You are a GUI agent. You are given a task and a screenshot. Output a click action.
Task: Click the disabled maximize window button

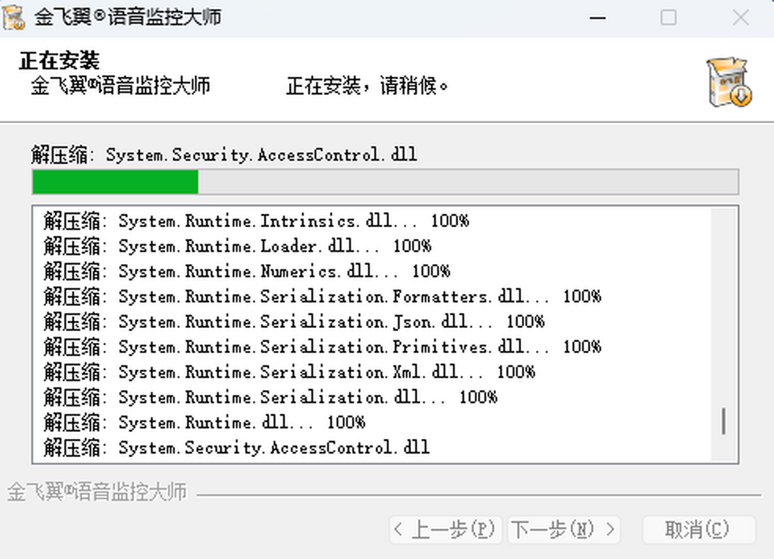pyautogui.click(x=668, y=17)
